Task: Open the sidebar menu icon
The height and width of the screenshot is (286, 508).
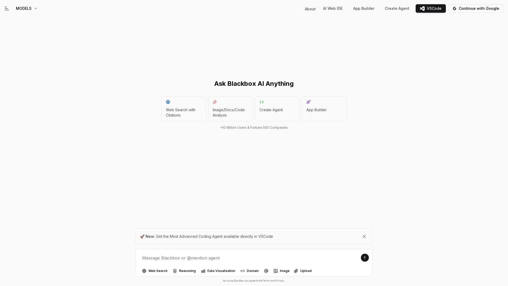Action: coord(7,9)
